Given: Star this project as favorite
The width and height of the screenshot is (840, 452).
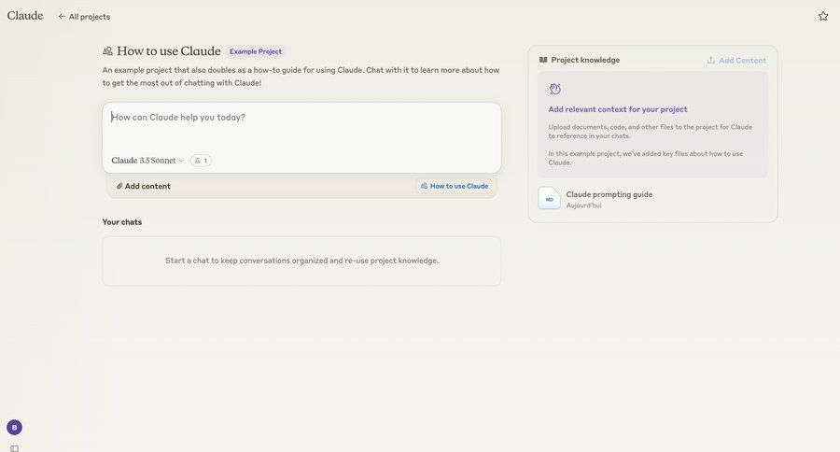Looking at the screenshot, I should [823, 16].
